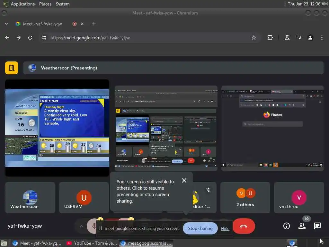
Task: Open the Applications menu
Action: [23, 4]
